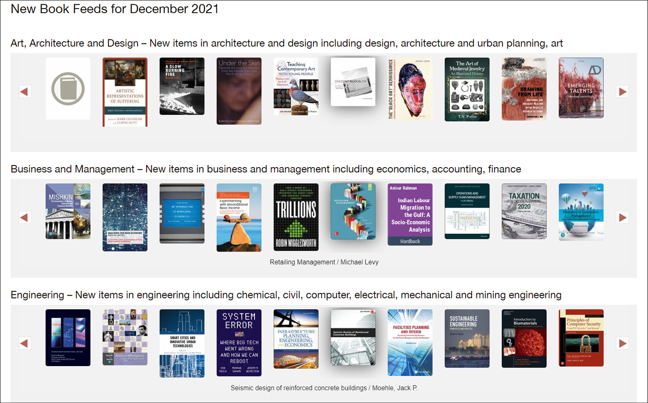648x403 pixels.
Task: Open Indian Labour Migration to the Gulf cover
Action: pyautogui.click(x=410, y=214)
